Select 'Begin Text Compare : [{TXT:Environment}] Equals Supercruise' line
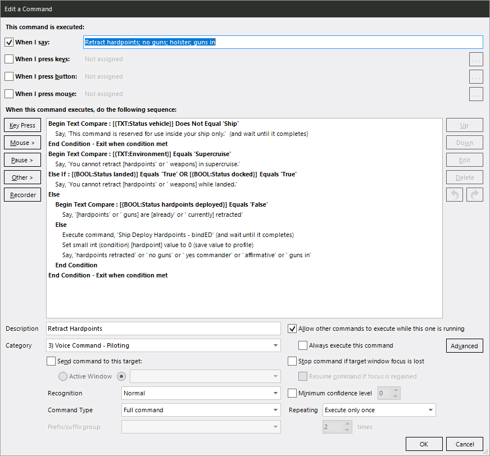 pos(139,154)
